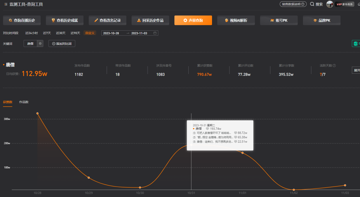Viewport: 360px width, 197px height.
Task: Click the 10/28 data point on the chart
Action: 37,113
